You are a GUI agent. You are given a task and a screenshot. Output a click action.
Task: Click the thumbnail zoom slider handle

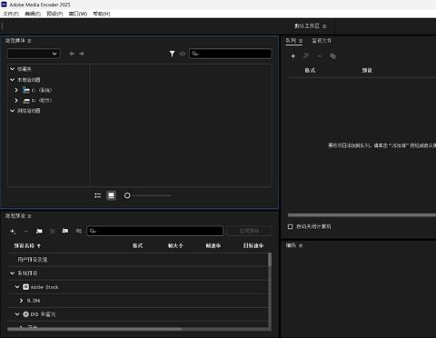[127, 195]
